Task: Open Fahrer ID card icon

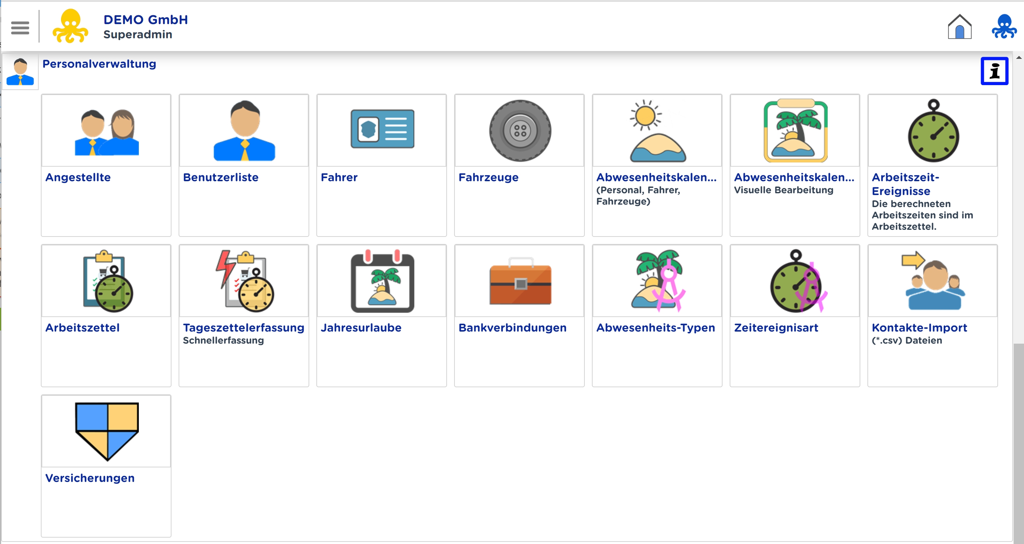Action: click(382, 129)
